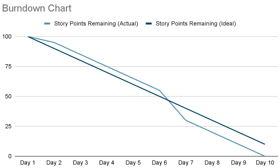The width and height of the screenshot is (280, 168).
Task: Click the Actual line point at Day 7
Action: click(x=186, y=120)
